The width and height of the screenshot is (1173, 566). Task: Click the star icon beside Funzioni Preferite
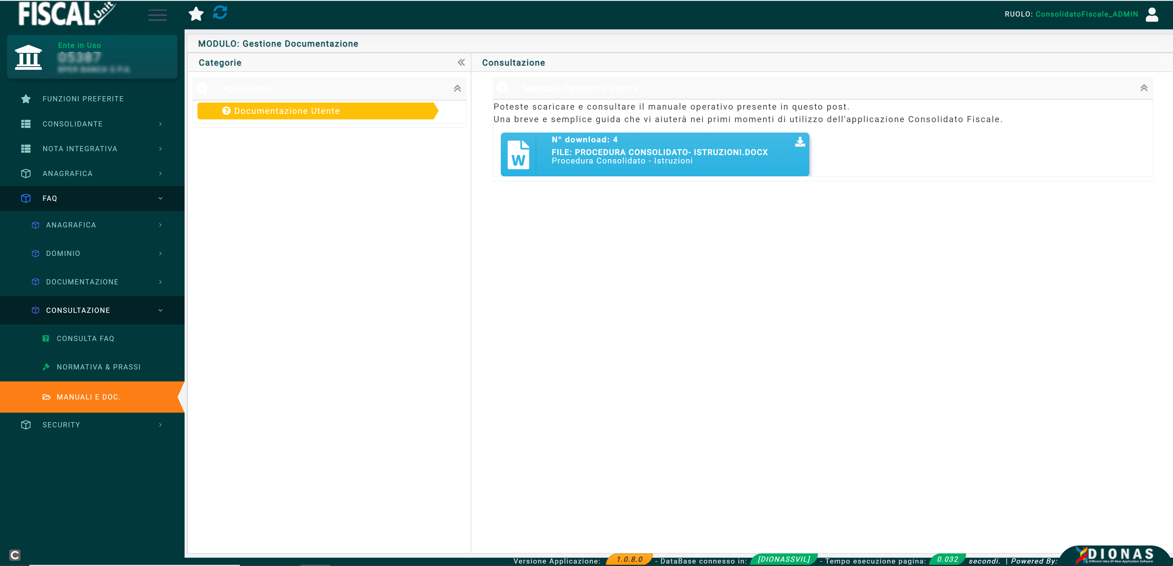pos(26,99)
